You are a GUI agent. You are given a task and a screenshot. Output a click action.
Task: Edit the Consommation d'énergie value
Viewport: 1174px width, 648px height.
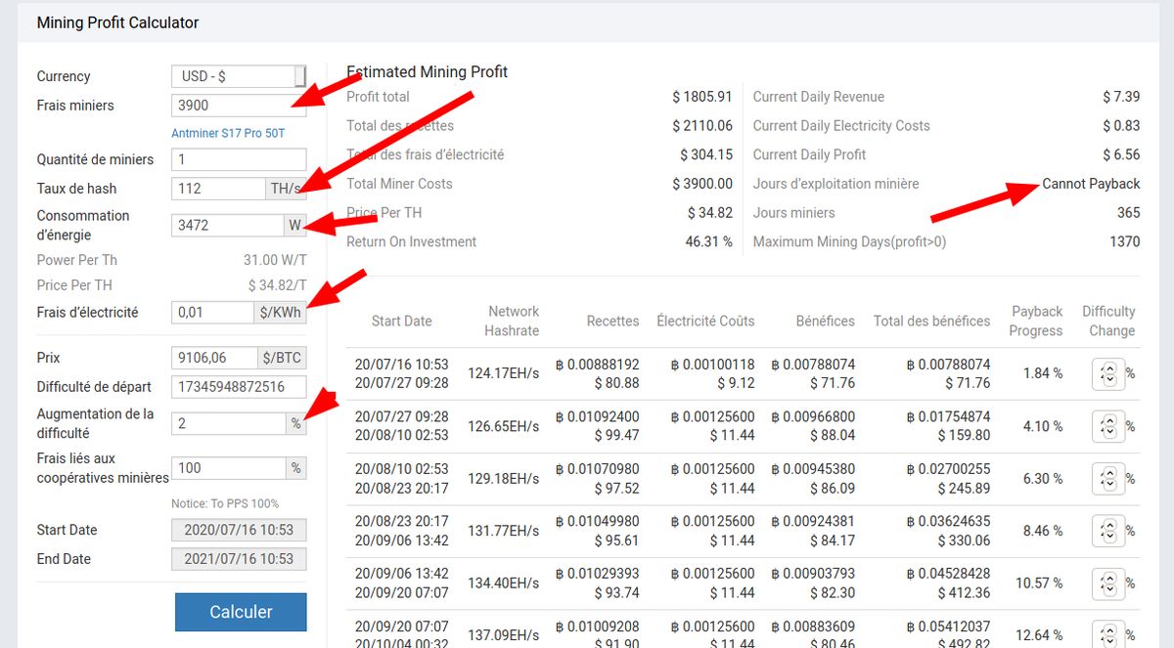(x=227, y=225)
